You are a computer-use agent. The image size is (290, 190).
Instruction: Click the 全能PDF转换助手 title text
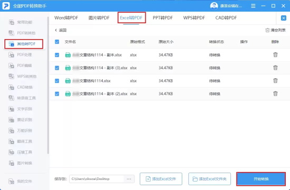click(x=30, y=6)
